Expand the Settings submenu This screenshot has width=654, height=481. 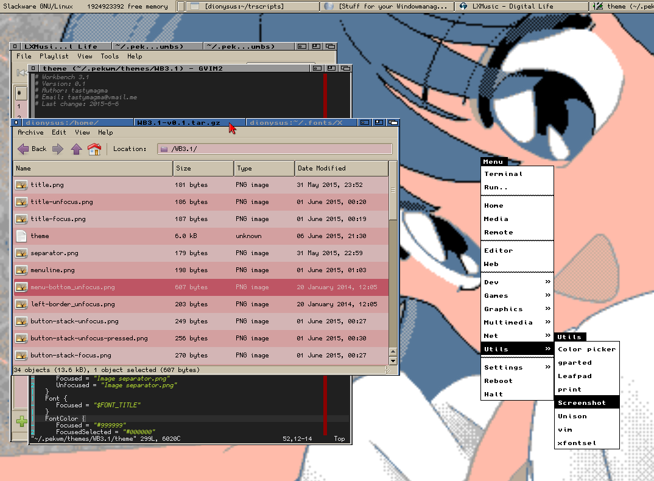517,368
